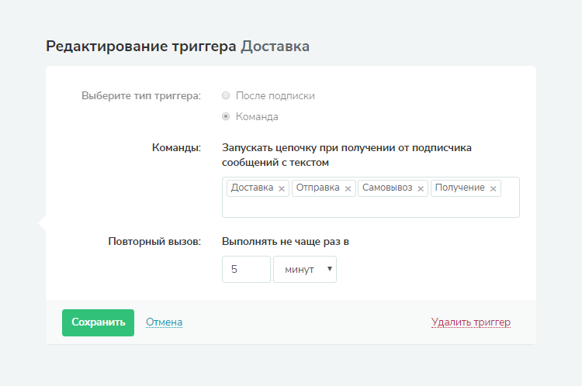This screenshot has height=386, width=582.
Task: Click the Повторный вызов: label
Action: (x=154, y=241)
